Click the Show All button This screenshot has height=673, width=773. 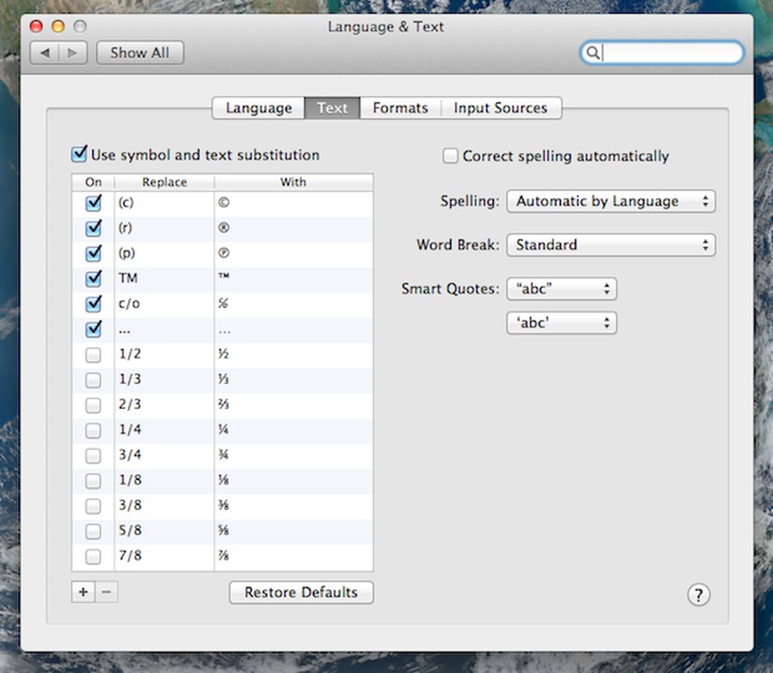coord(140,53)
